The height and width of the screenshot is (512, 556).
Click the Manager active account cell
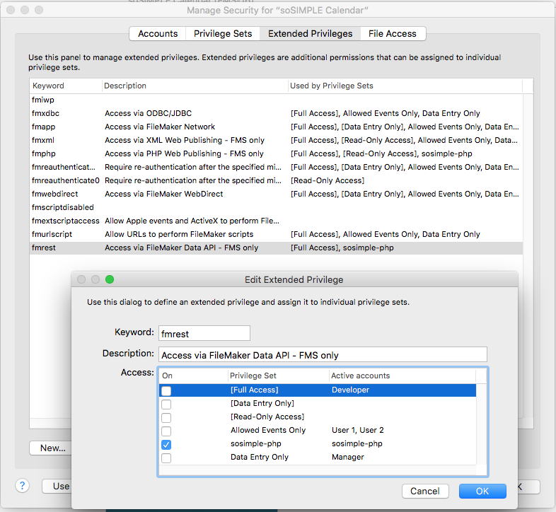(348, 457)
